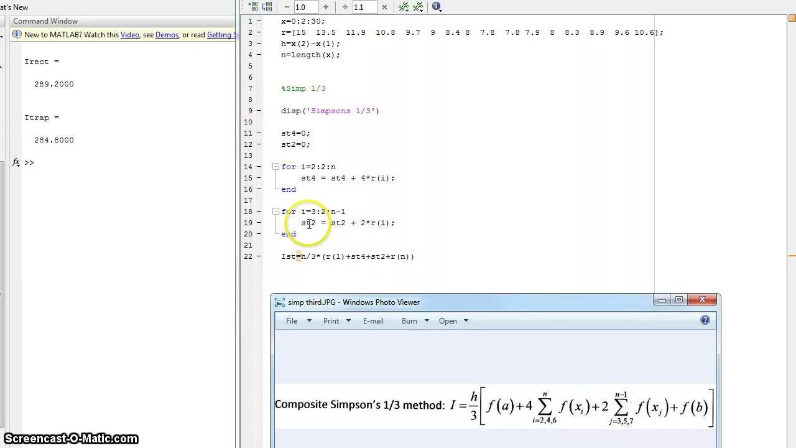Click the 1.0 increment value field
Screen dimensions: 796x448
305,7
